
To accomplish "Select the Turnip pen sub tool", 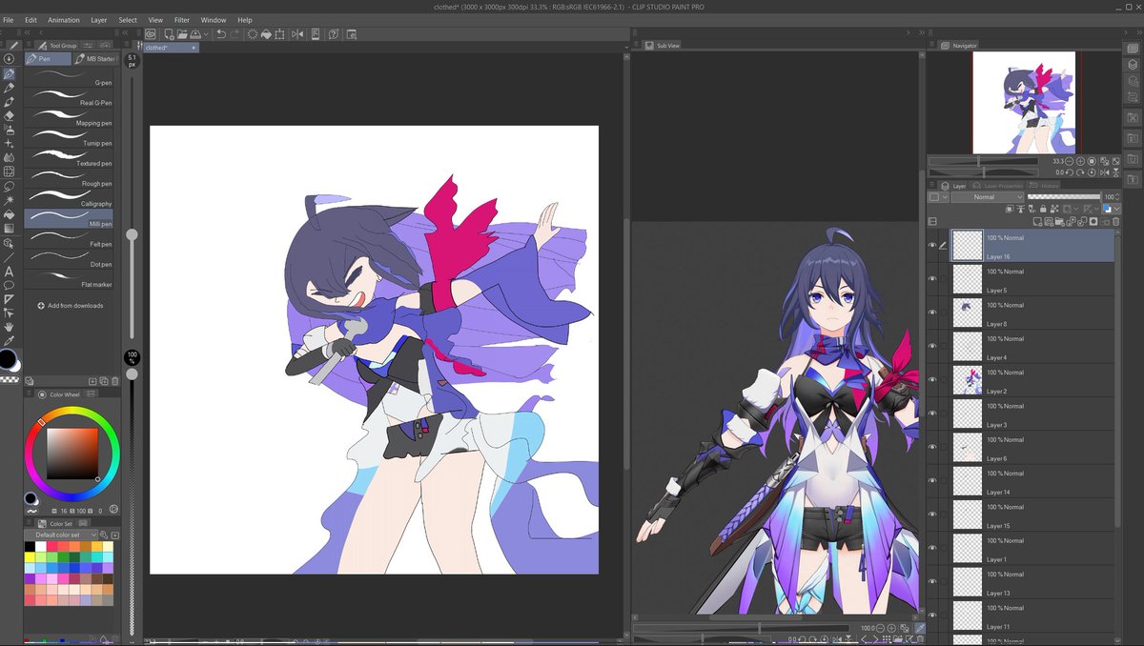I will 70,136.
